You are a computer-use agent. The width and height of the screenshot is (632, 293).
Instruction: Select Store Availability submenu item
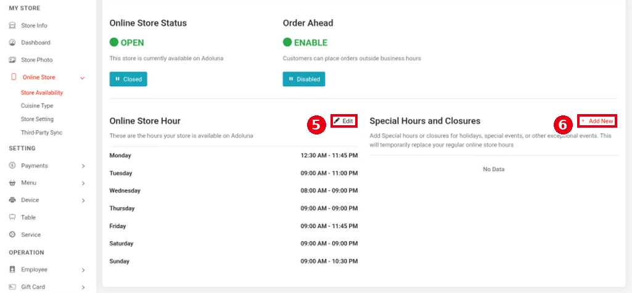pyautogui.click(x=42, y=93)
